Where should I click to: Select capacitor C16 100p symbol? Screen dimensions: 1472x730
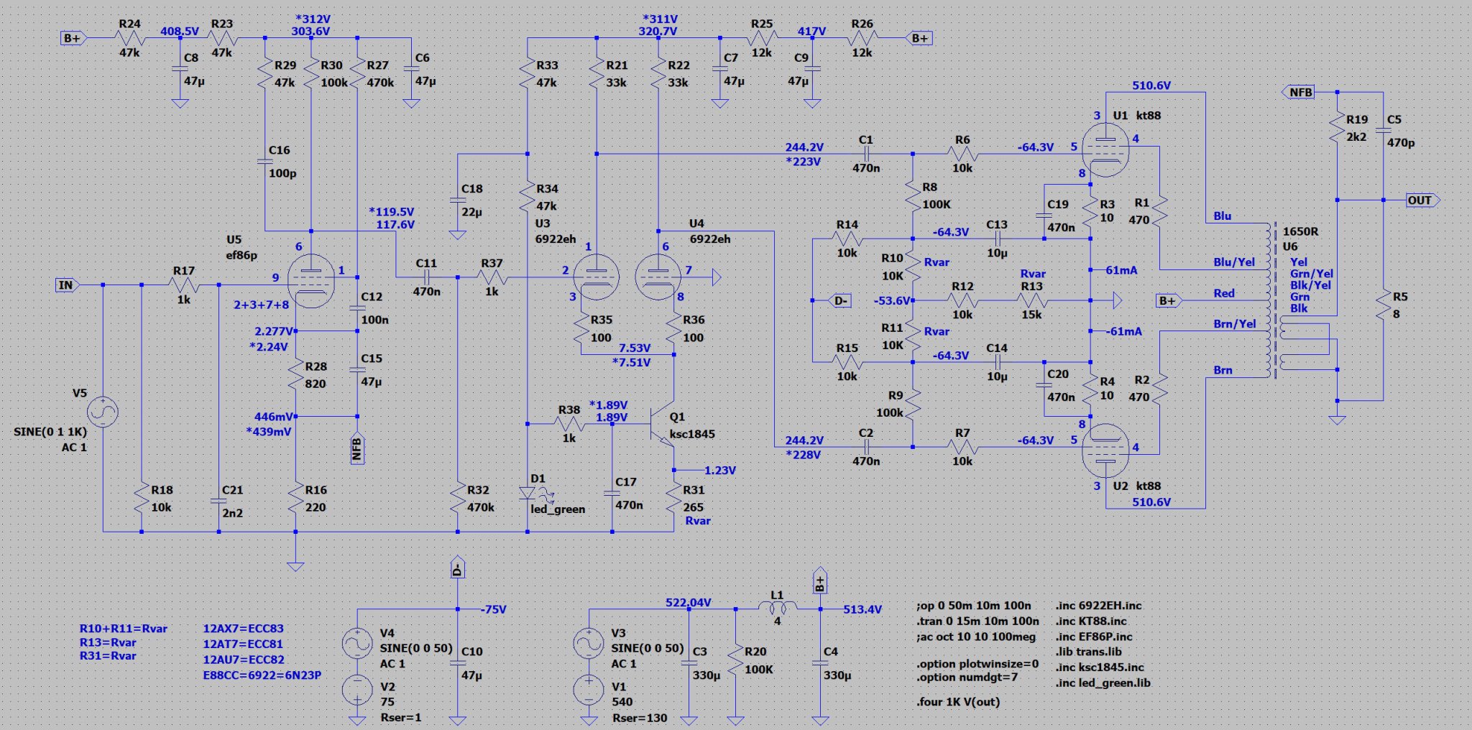click(x=264, y=162)
